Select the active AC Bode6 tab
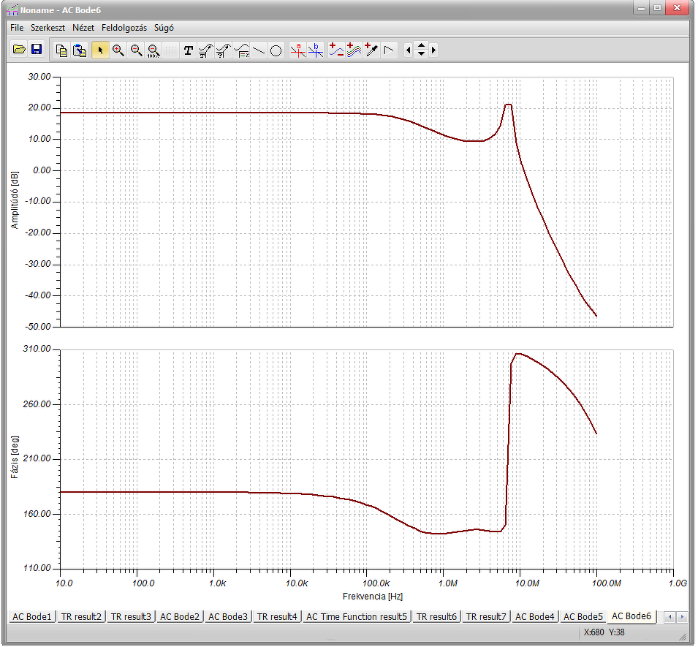The height and width of the screenshot is (647, 698). pyautogui.click(x=631, y=616)
